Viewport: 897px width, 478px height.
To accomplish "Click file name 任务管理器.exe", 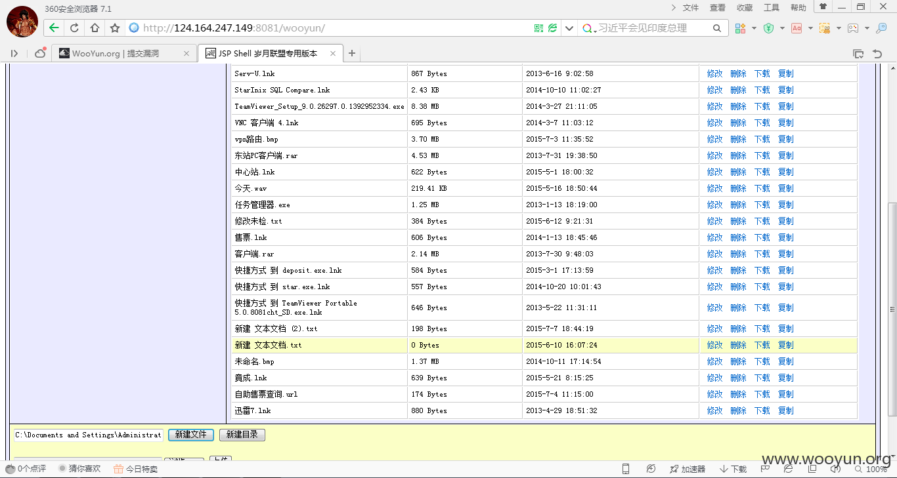I will click(x=262, y=205).
